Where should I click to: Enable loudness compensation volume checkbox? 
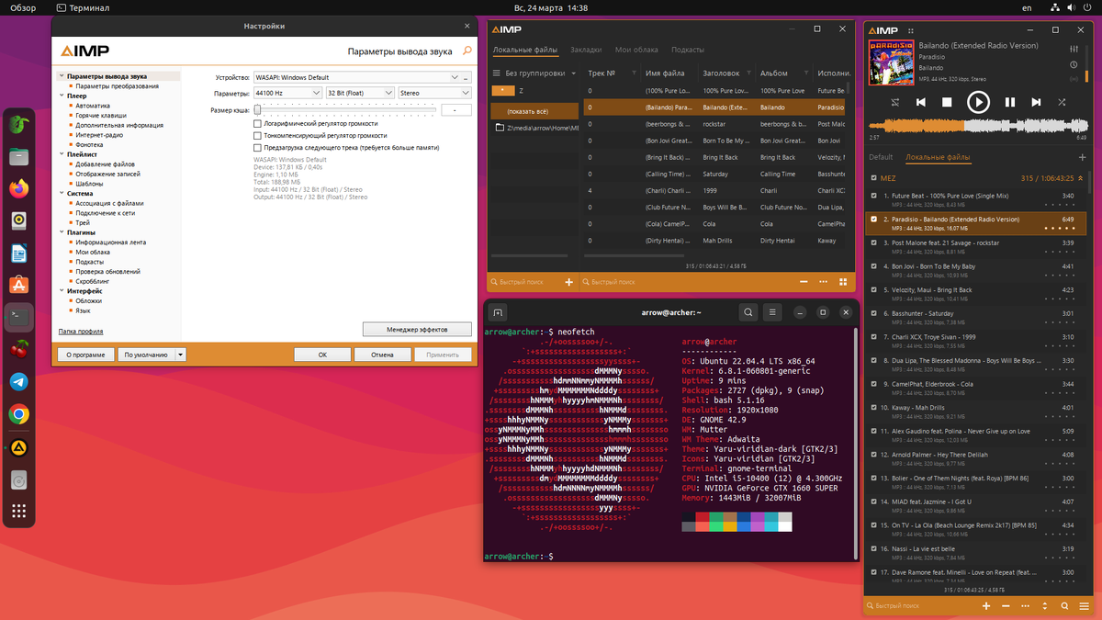click(257, 135)
